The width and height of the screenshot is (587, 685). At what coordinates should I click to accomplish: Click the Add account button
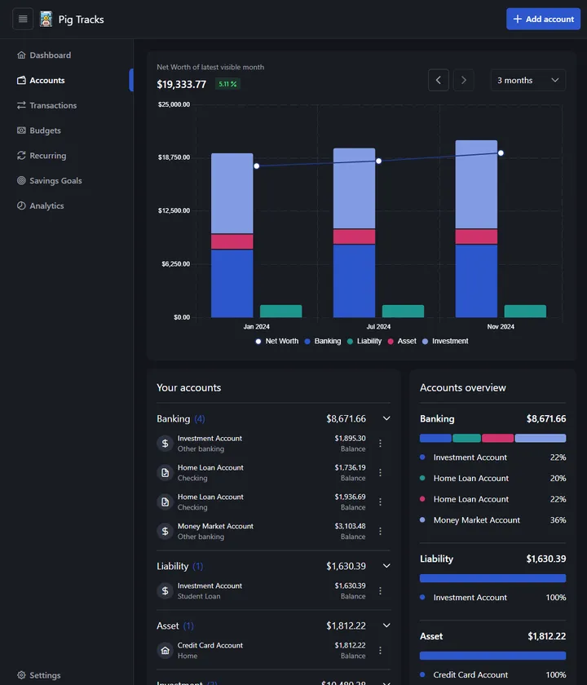543,19
